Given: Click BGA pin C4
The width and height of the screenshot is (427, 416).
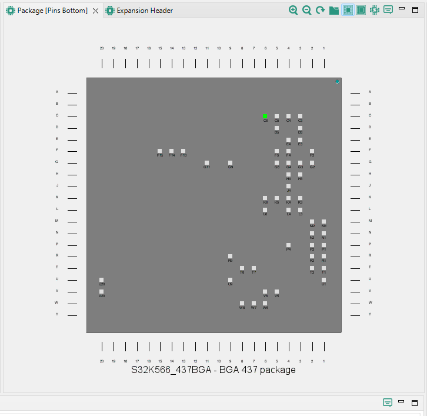Looking at the screenshot, I should (288, 117).
